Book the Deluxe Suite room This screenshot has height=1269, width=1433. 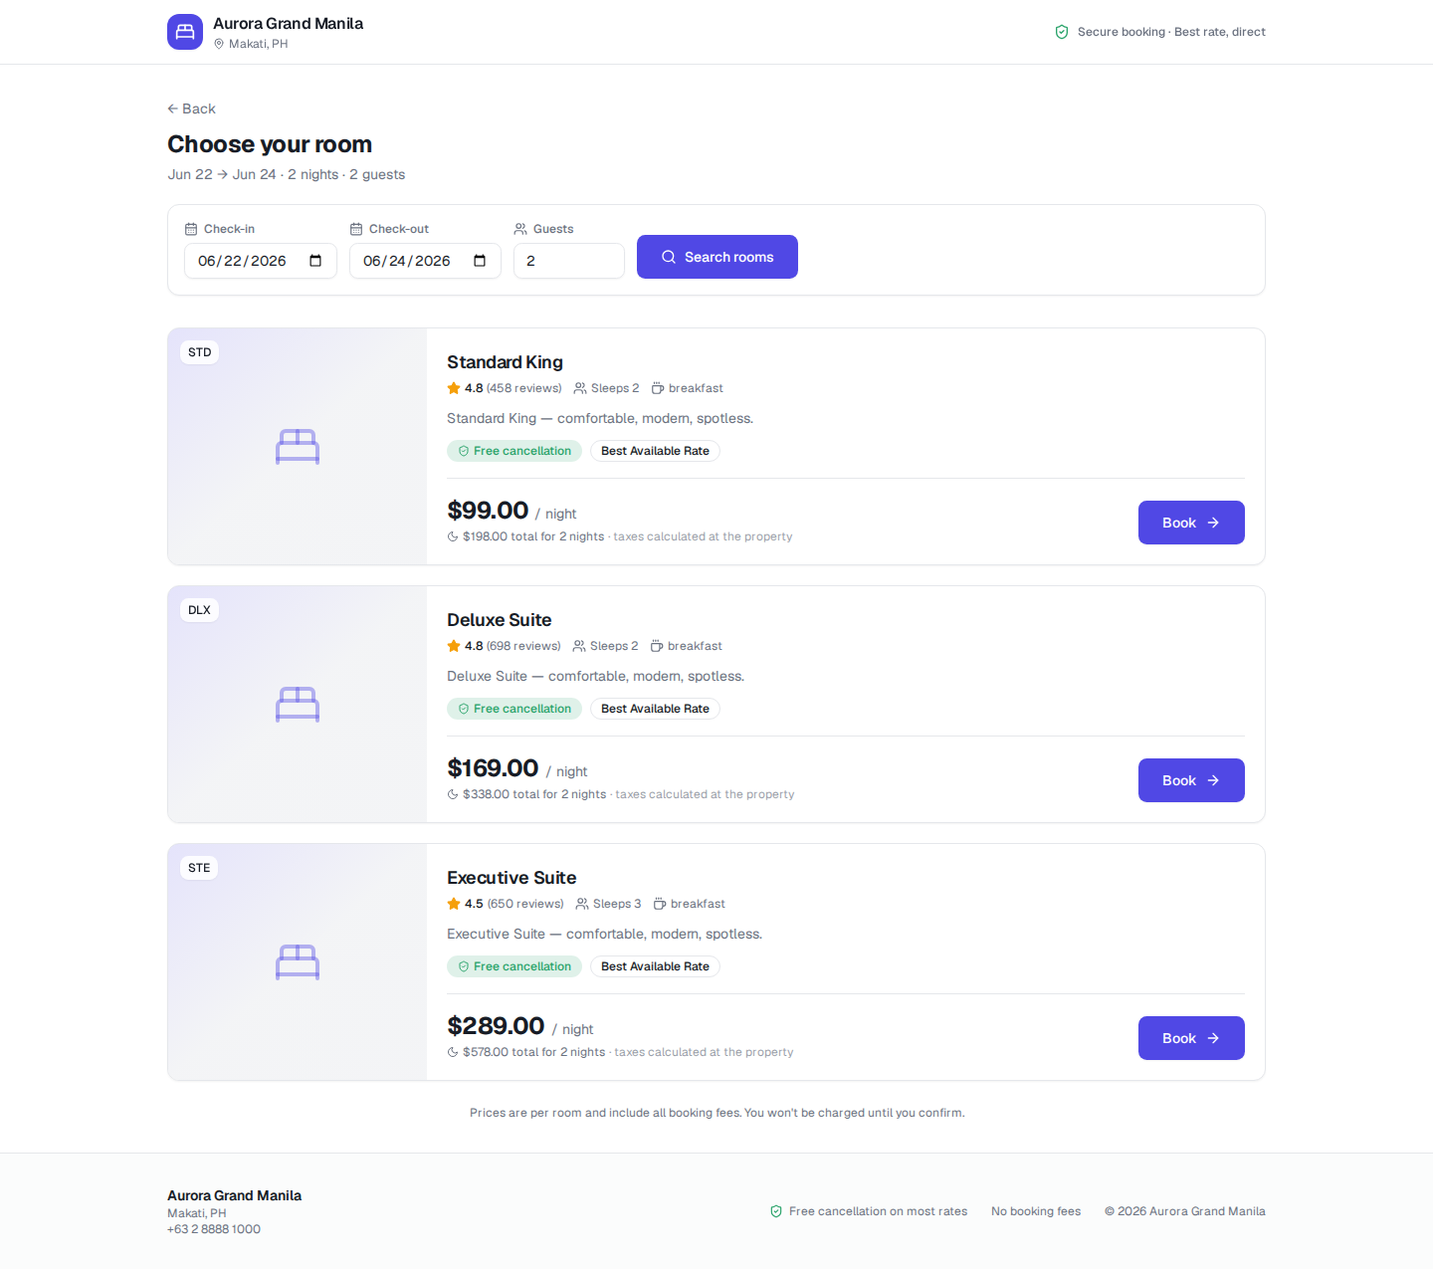[1191, 780]
